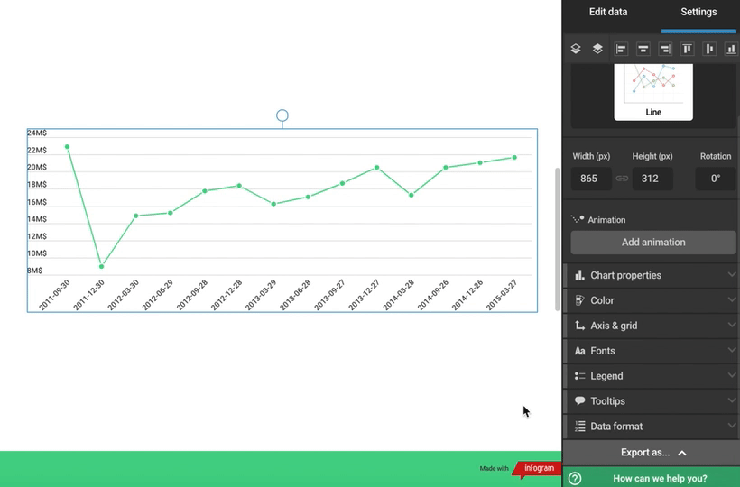Image resolution: width=740 pixels, height=487 pixels.
Task: Click the align right icon
Action: 665,49
